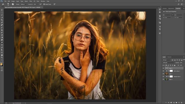Select the Zoom magnifier tool
185x104 pixels.
[x=2, y=57]
